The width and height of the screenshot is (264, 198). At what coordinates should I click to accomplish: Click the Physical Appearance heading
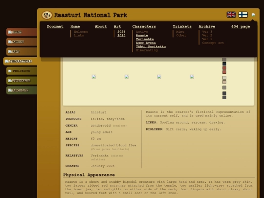click(x=89, y=175)
